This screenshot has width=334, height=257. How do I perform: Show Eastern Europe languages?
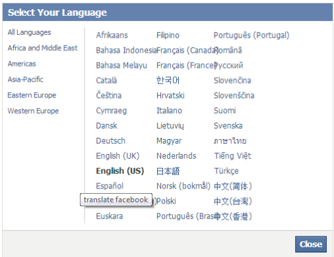pyautogui.click(x=32, y=95)
